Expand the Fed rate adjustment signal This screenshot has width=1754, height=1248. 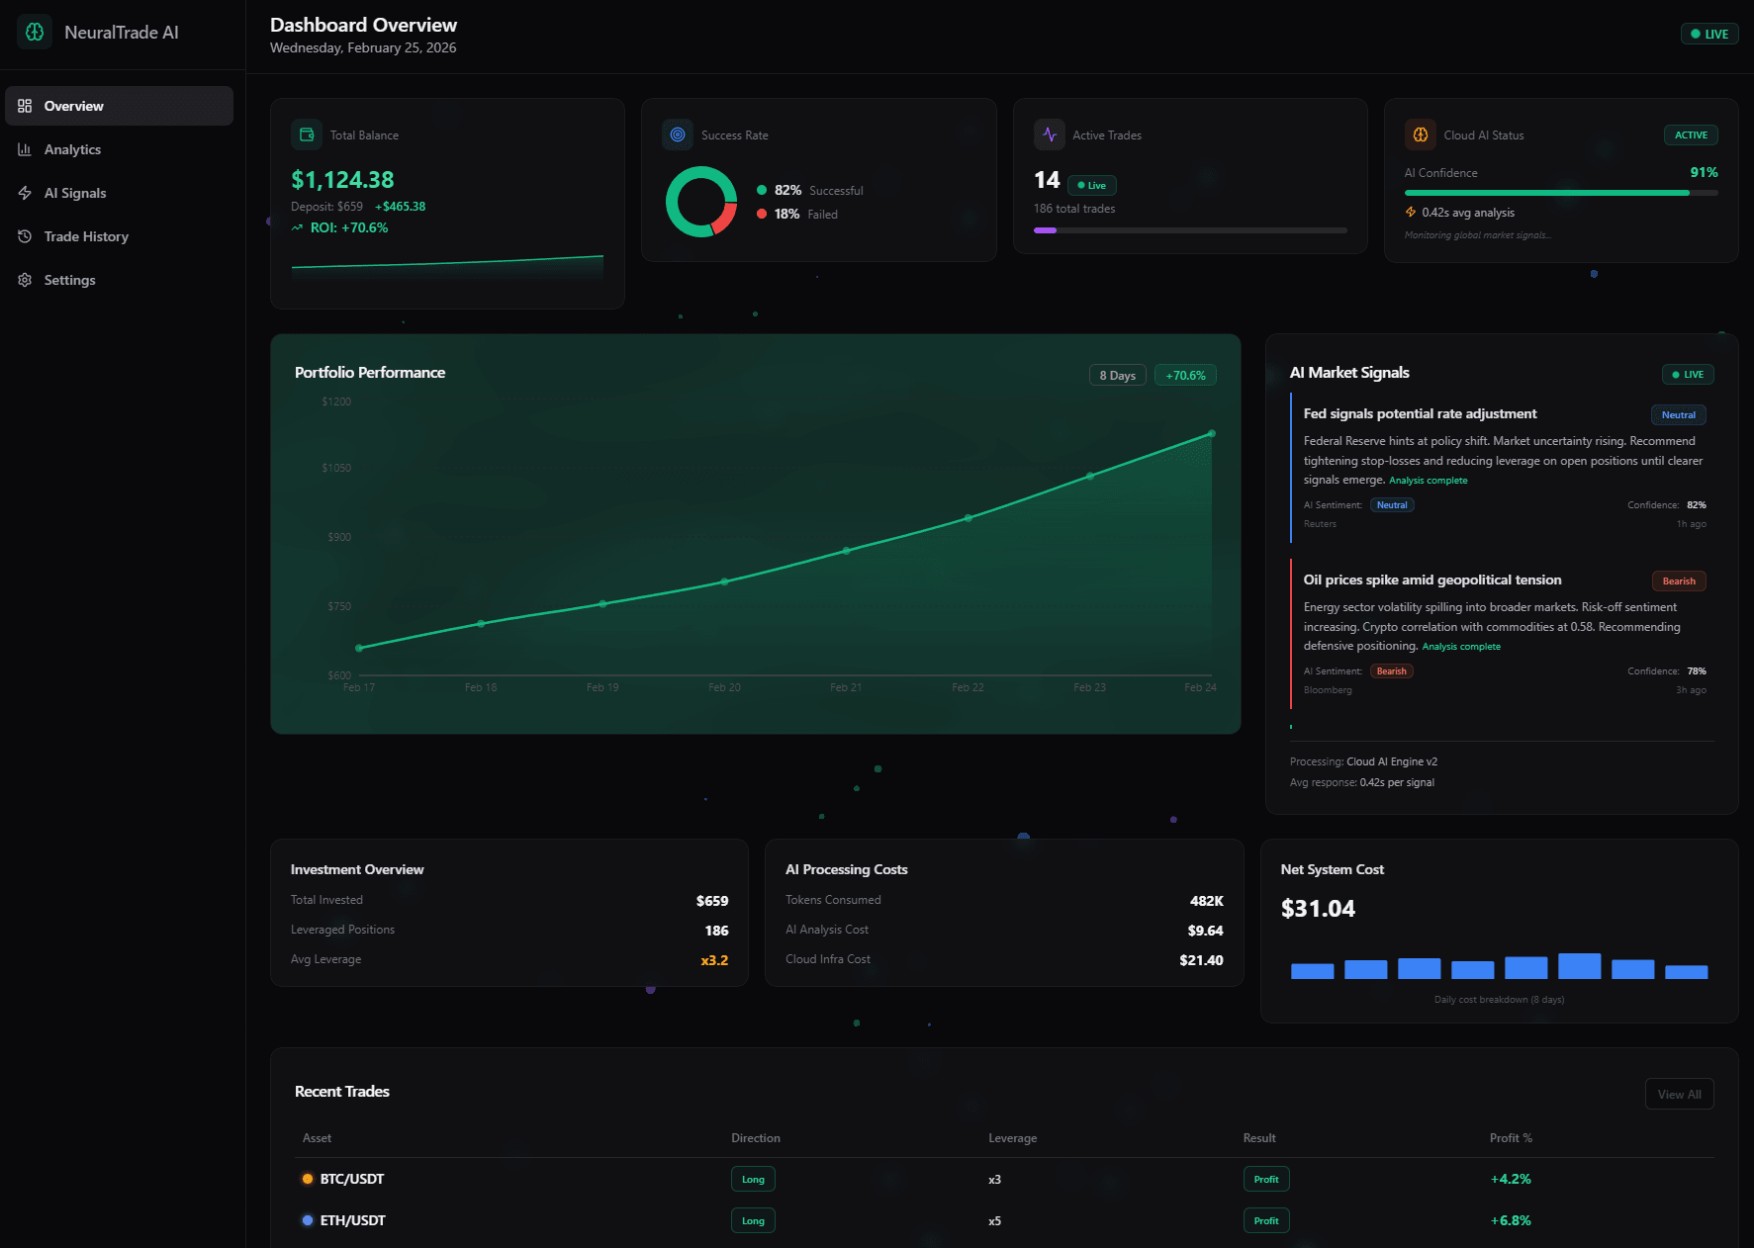1421,413
